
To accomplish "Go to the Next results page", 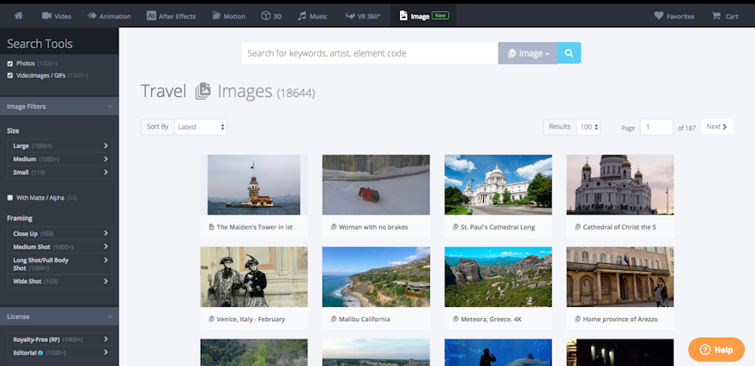I will [x=716, y=127].
